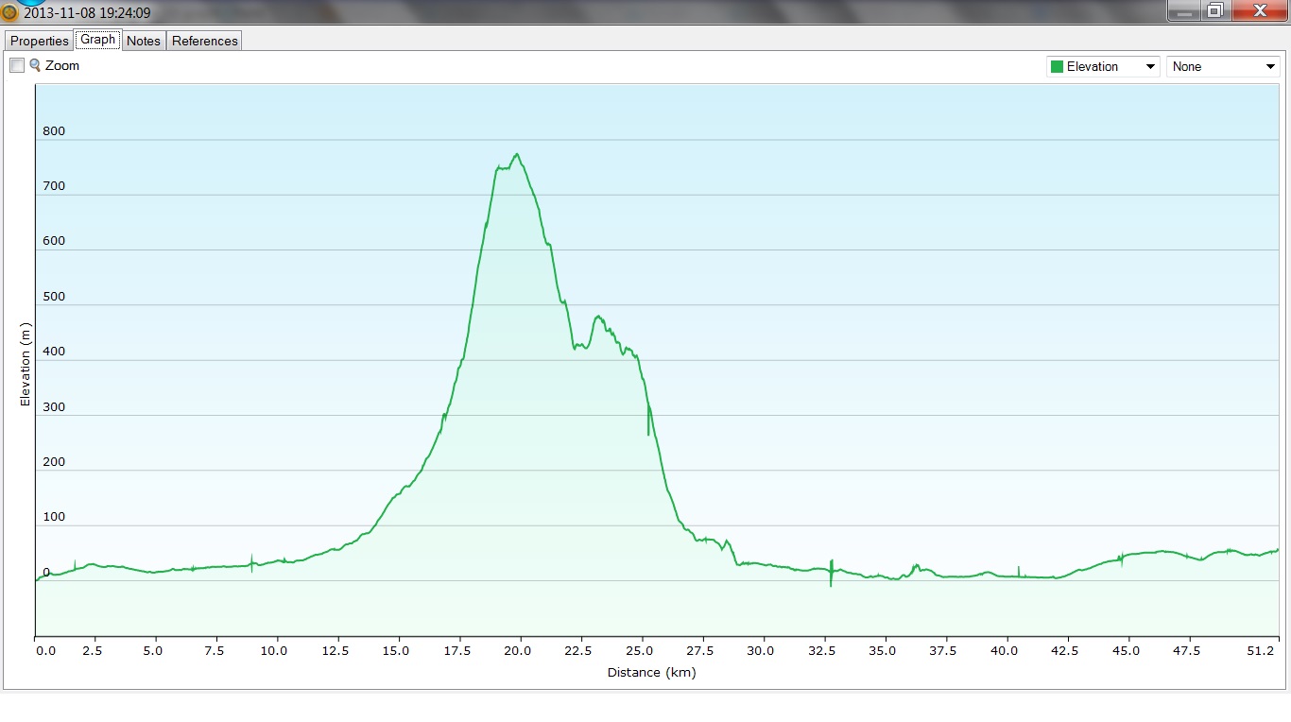
Task: Select the Graph tab
Action: pos(97,40)
